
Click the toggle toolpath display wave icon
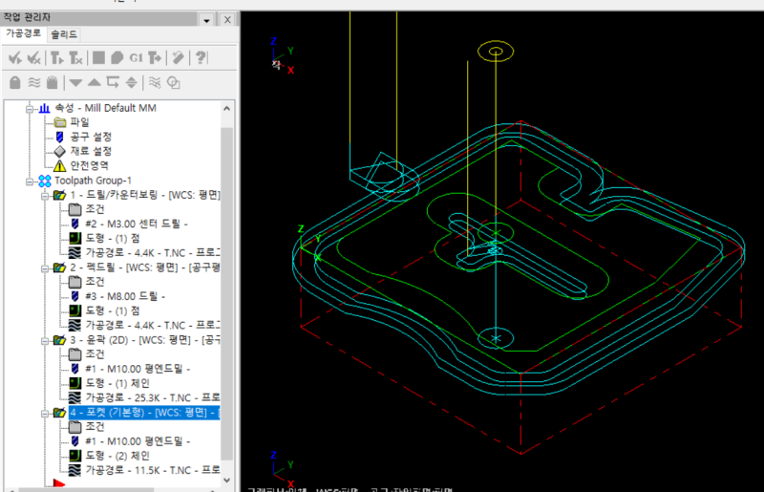coord(34,81)
